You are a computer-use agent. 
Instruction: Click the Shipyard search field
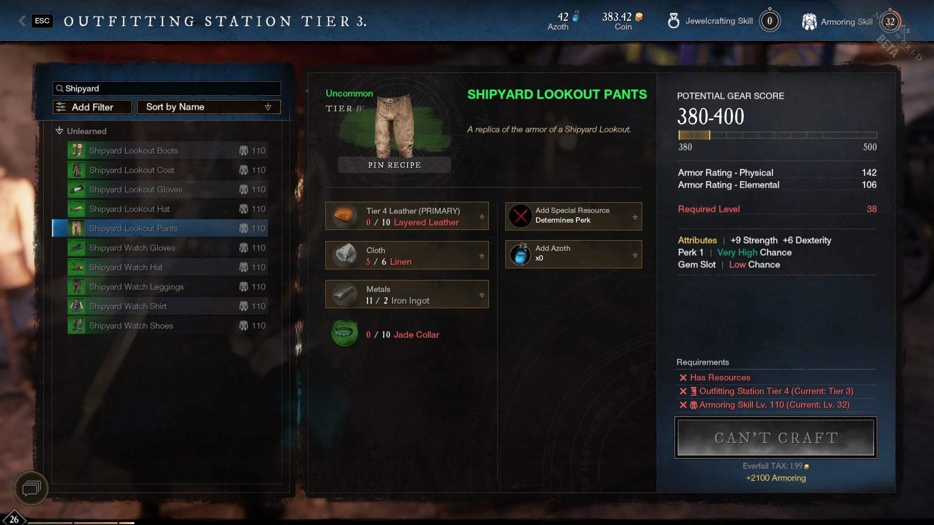[167, 88]
